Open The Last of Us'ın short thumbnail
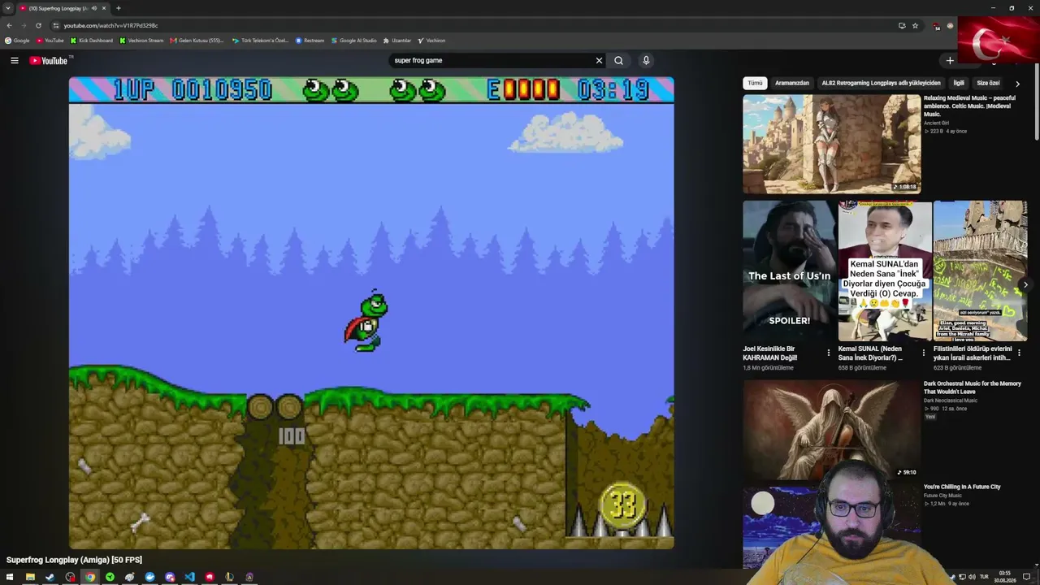This screenshot has height=585, width=1040. (x=789, y=271)
